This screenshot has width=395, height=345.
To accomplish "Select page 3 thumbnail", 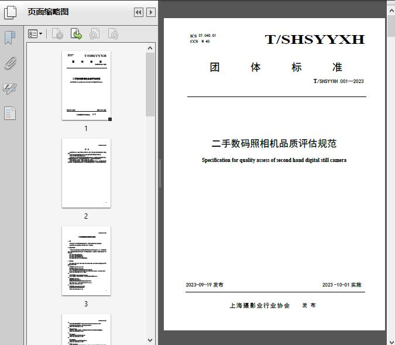I will (x=86, y=261).
